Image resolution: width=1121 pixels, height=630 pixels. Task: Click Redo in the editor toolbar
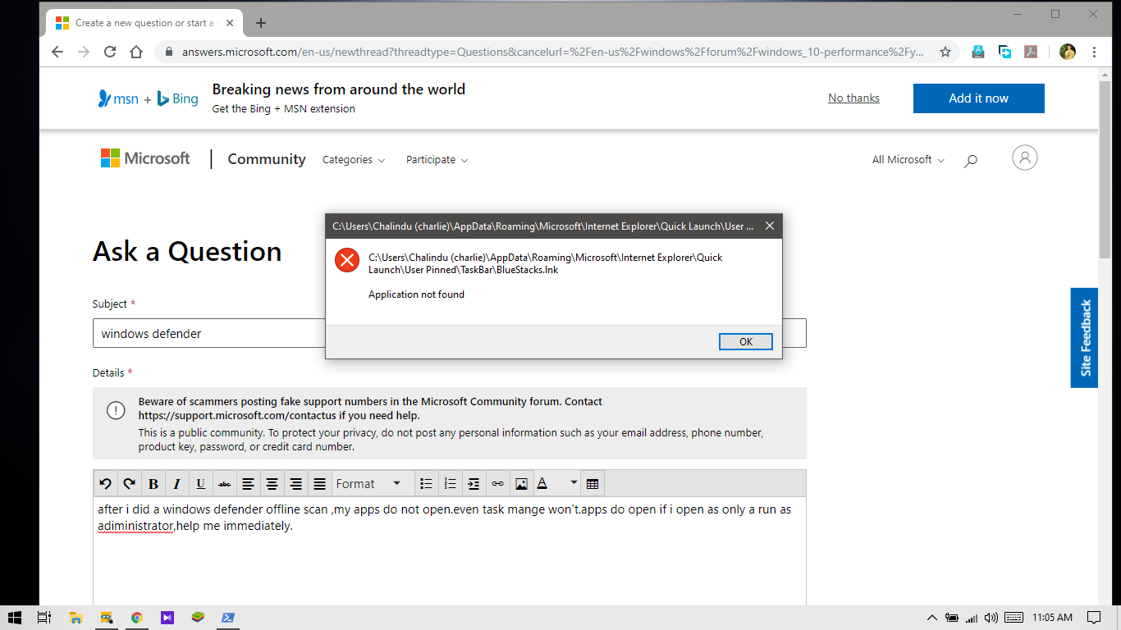129,484
